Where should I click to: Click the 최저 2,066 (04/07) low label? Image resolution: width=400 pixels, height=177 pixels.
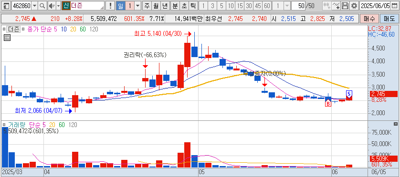(x=39, y=111)
